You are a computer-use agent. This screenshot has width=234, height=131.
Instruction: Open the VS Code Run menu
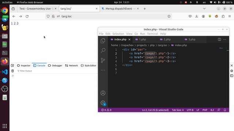[x=143, y=34]
